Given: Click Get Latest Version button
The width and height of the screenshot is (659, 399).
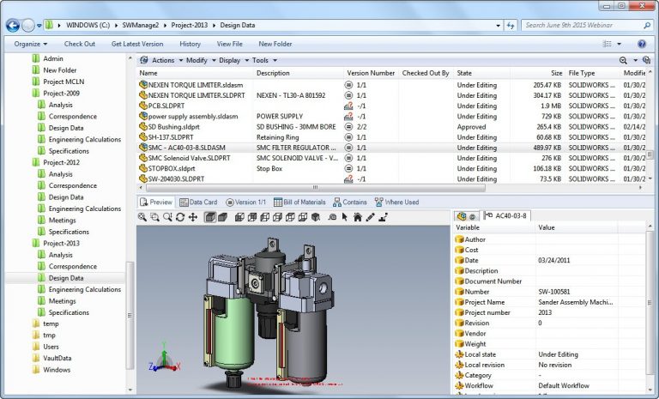Looking at the screenshot, I should (137, 44).
